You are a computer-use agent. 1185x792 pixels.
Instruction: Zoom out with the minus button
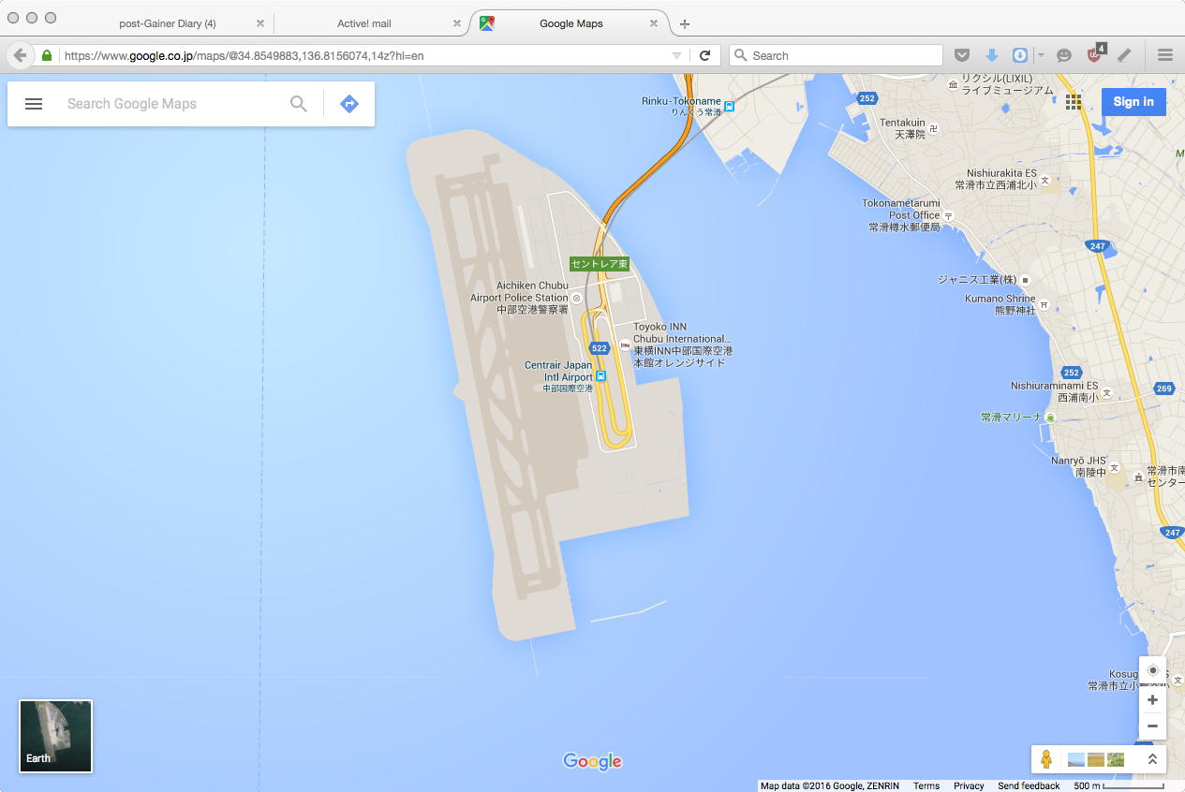1153,726
